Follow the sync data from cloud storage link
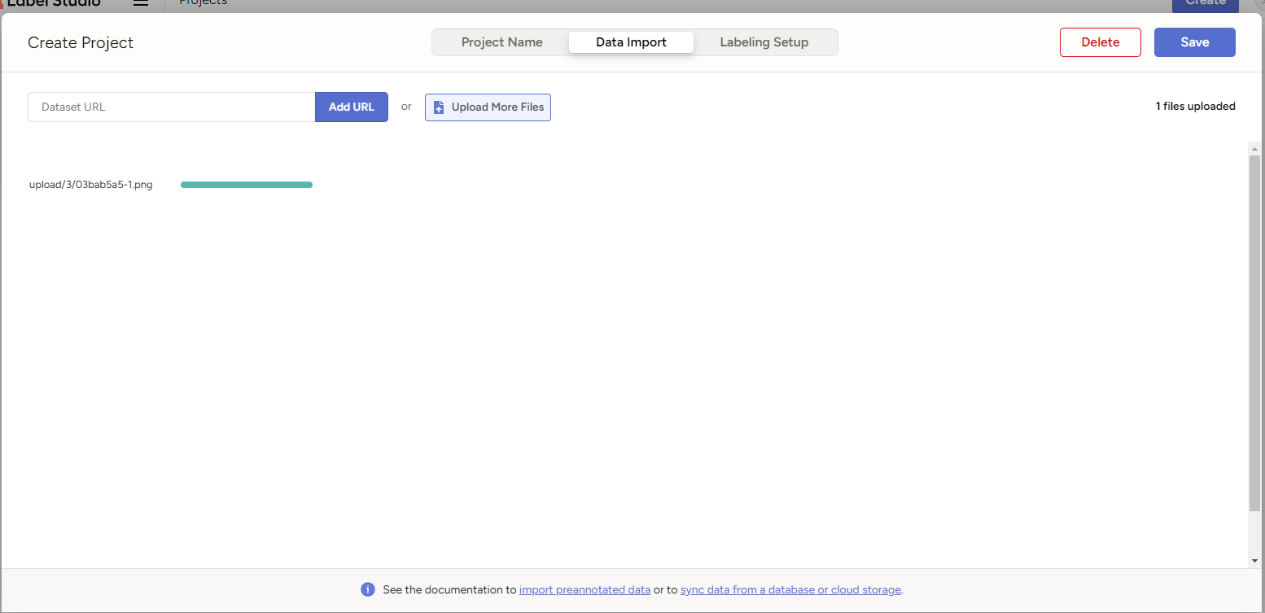The width and height of the screenshot is (1265, 613). tap(790, 589)
